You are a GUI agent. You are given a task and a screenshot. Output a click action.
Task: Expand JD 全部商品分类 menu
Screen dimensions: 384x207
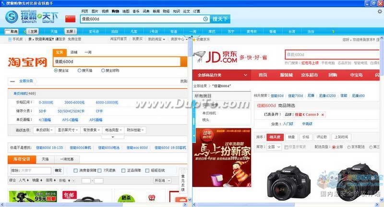pos(222,75)
